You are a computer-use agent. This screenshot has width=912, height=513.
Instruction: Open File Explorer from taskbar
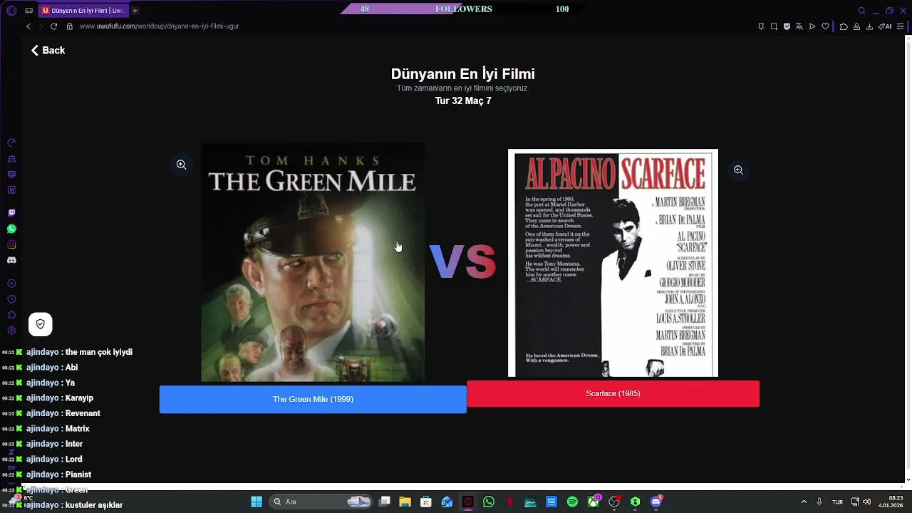[x=405, y=502]
